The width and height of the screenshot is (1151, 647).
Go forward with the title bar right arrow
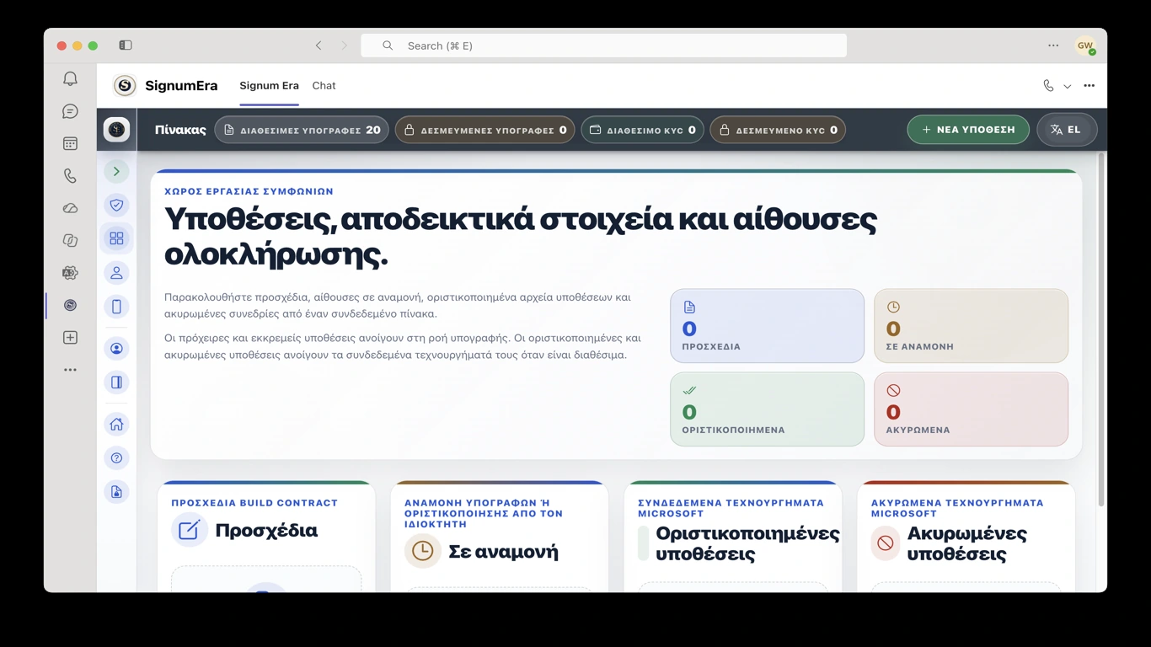click(x=344, y=45)
